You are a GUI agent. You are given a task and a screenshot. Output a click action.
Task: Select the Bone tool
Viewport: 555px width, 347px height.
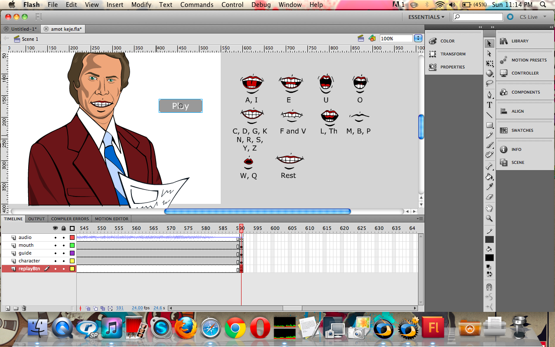[490, 166]
